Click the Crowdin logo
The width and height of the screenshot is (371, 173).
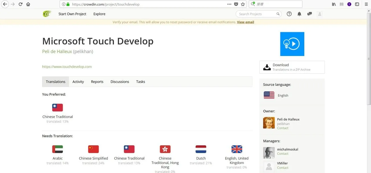[47, 14]
